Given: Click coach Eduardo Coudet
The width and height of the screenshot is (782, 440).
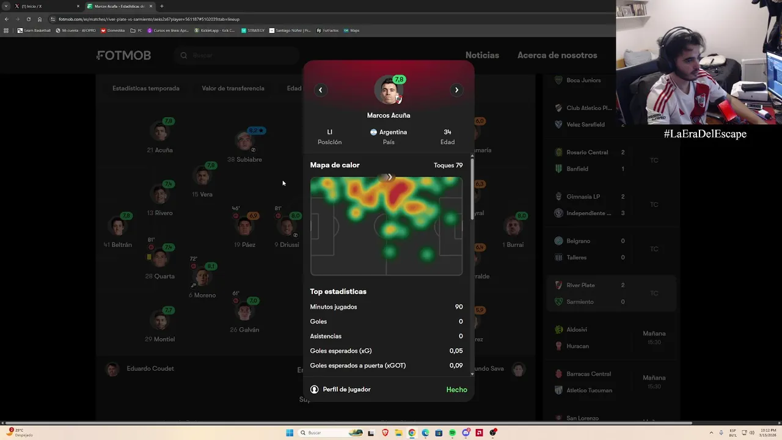Looking at the screenshot, I should click(140, 369).
